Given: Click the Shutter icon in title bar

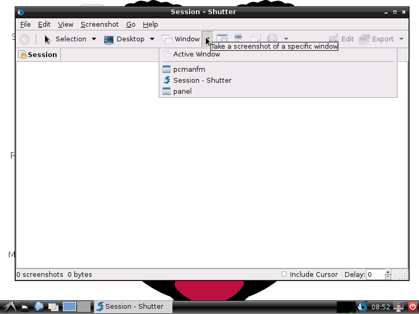Looking at the screenshot, I should coord(21,12).
